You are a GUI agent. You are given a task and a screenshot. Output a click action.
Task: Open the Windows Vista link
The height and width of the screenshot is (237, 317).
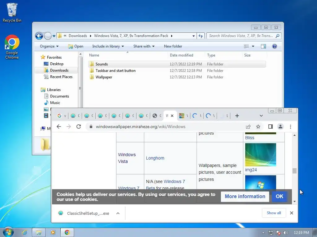tap(127, 158)
